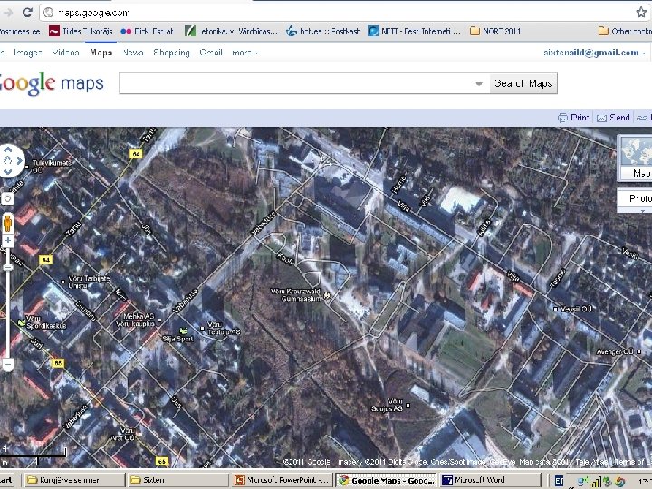This screenshot has height=489, width=652.
Task: Zoom in with the plus button
Action: pyautogui.click(x=7, y=240)
